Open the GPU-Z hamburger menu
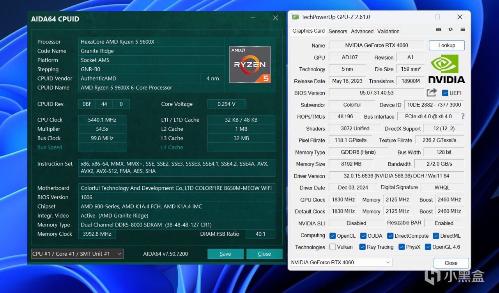The height and width of the screenshot is (293, 499). click(463, 30)
